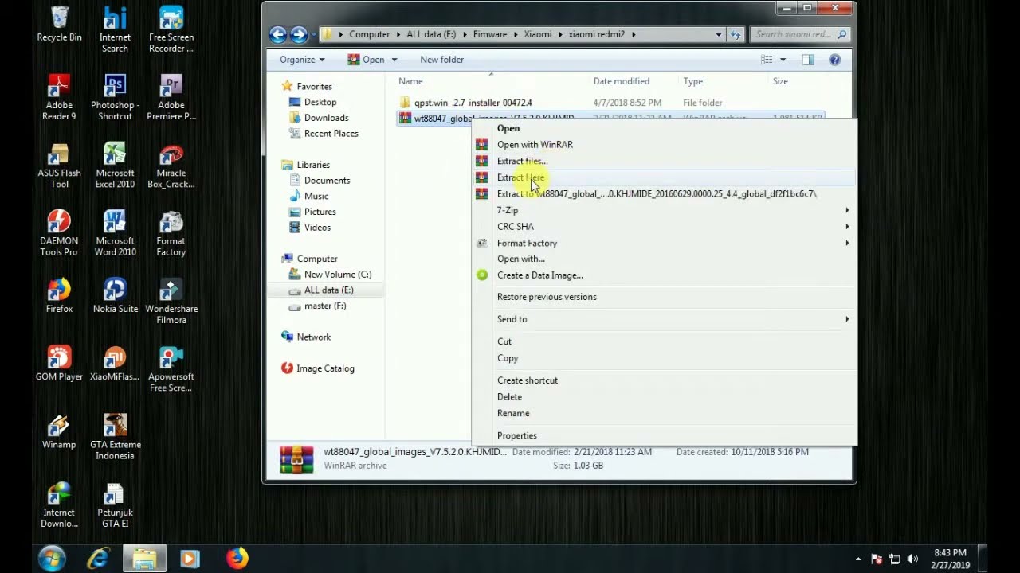Choose Rename in the context menu

click(x=665, y=413)
